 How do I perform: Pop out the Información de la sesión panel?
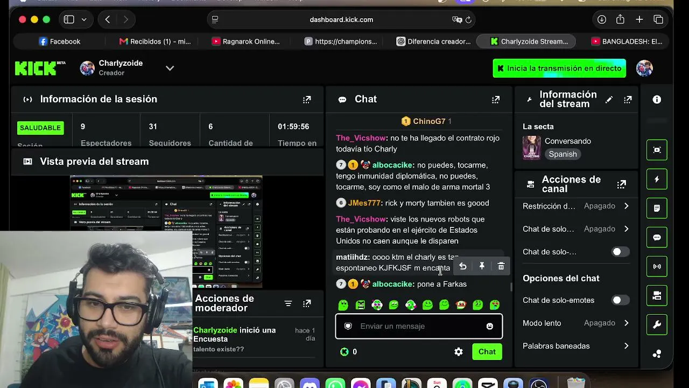point(307,100)
